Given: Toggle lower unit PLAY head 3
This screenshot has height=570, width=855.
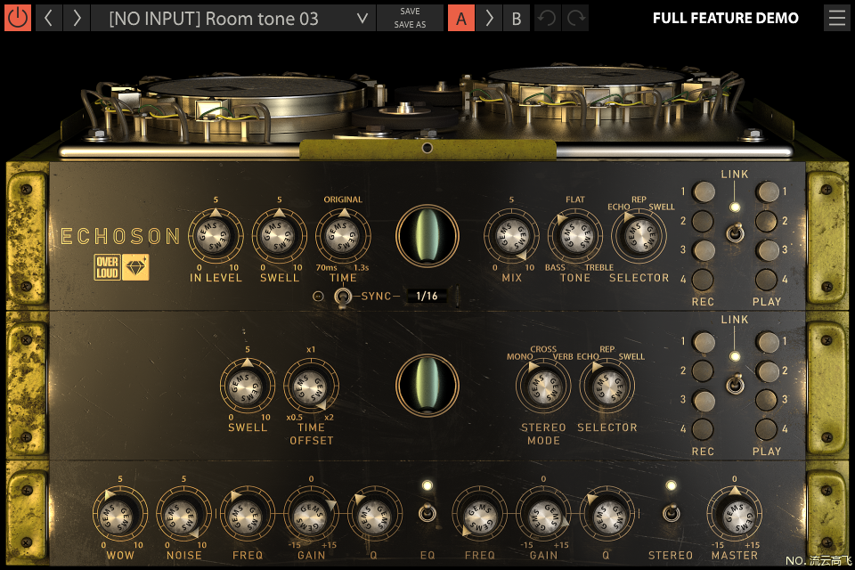Looking at the screenshot, I should point(766,401).
